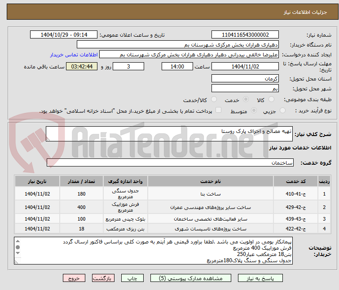339x290 pixels.
Task: Click the شماره نیاز field 1104116543000002
Action: click(245, 35)
